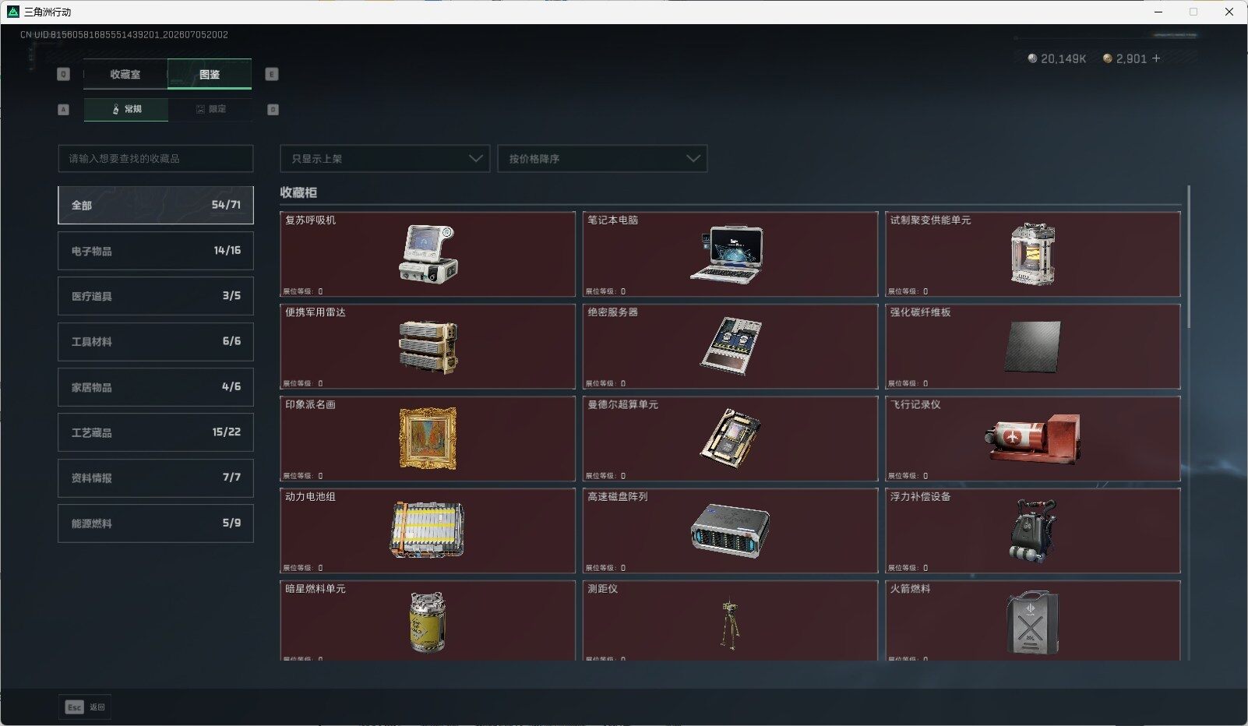Select the 家居物品 4/6 category
Screen dimensions: 1248x726
[156, 387]
